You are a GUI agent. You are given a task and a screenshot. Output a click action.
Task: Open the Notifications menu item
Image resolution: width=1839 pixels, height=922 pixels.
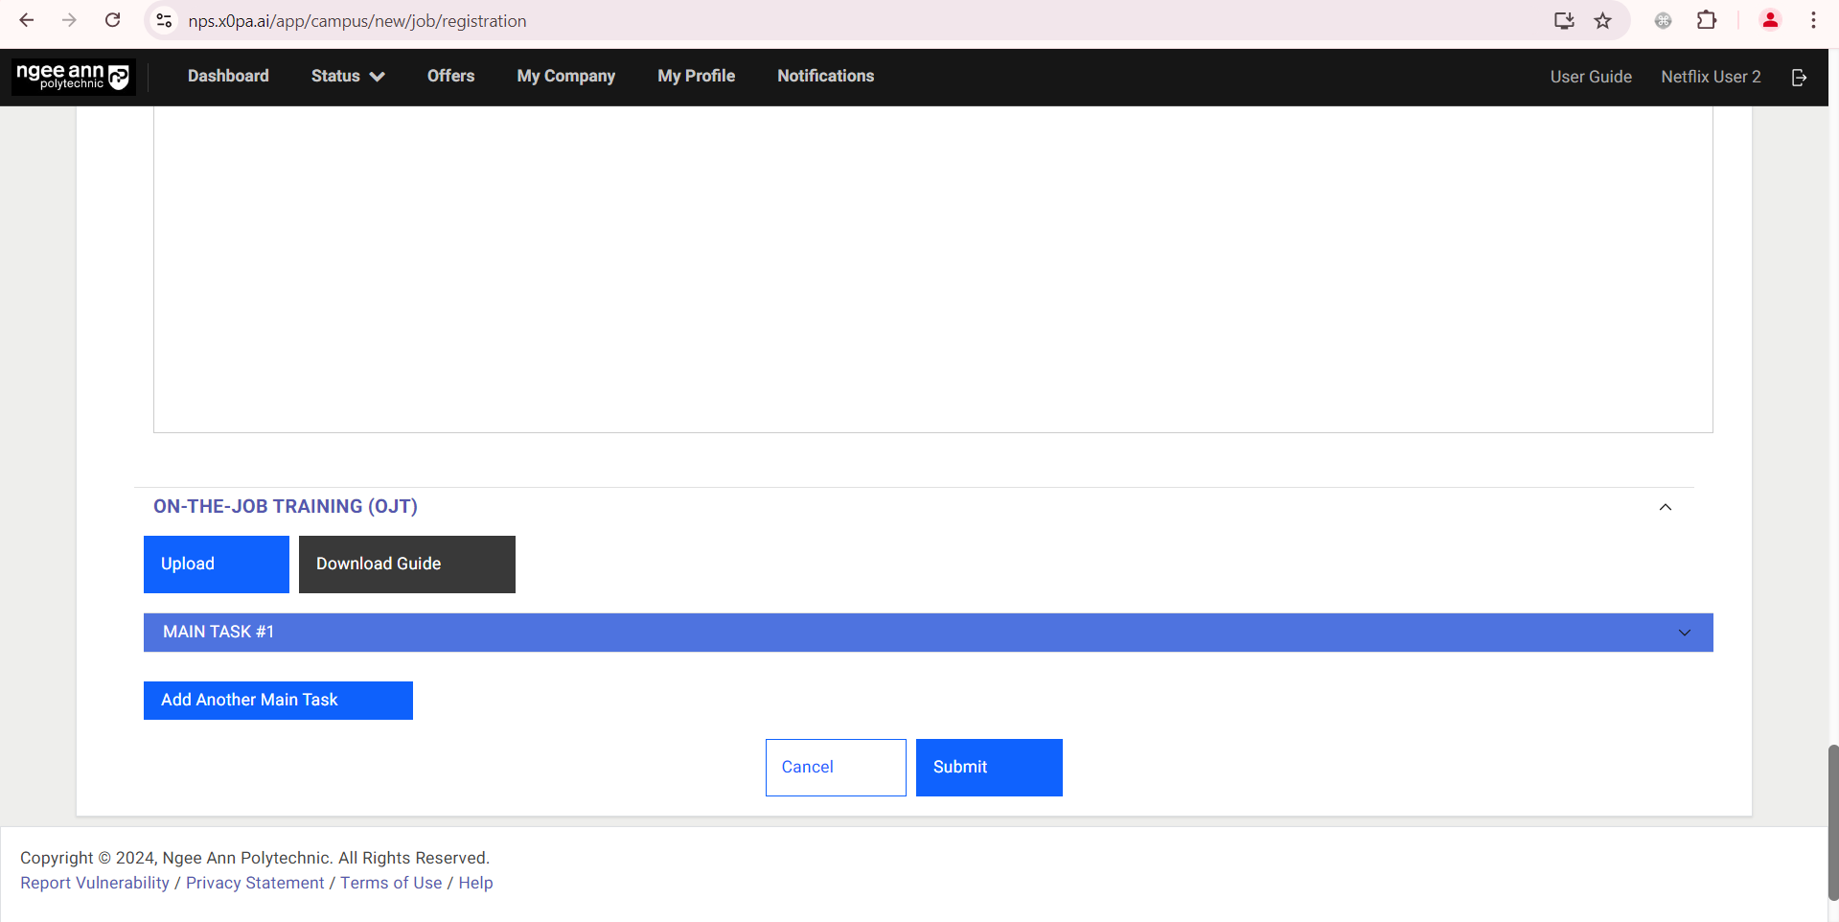coord(825,77)
